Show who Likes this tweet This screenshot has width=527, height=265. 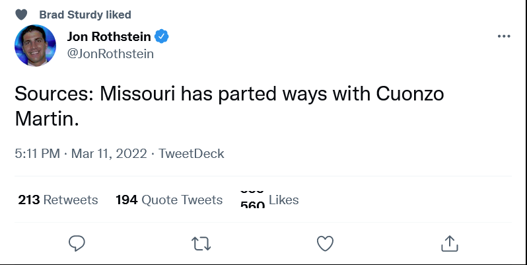click(x=269, y=200)
